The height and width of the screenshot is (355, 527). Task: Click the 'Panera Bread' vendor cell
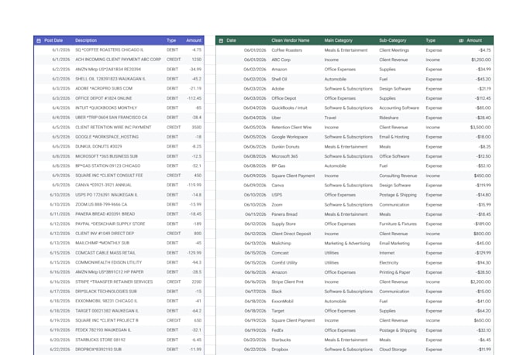284,214
